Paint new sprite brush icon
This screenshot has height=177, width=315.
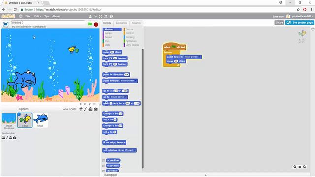click(x=85, y=109)
